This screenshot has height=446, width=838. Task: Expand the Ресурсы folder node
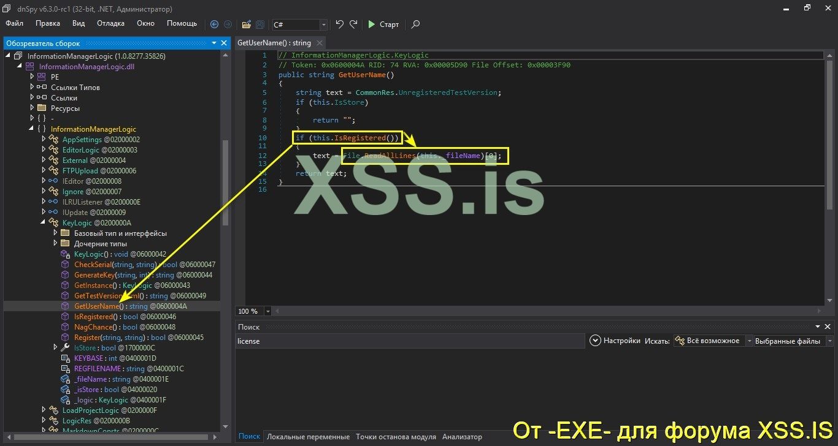32,108
